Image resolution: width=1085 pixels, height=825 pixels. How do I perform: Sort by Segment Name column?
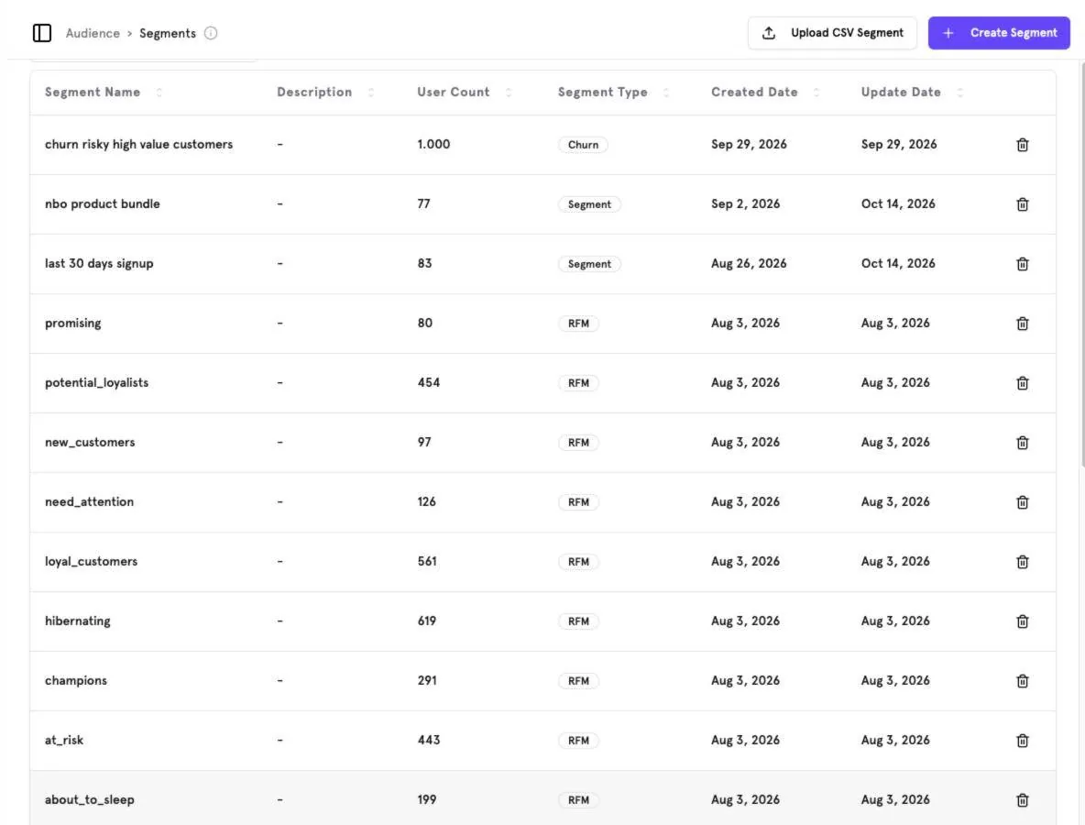tap(159, 92)
